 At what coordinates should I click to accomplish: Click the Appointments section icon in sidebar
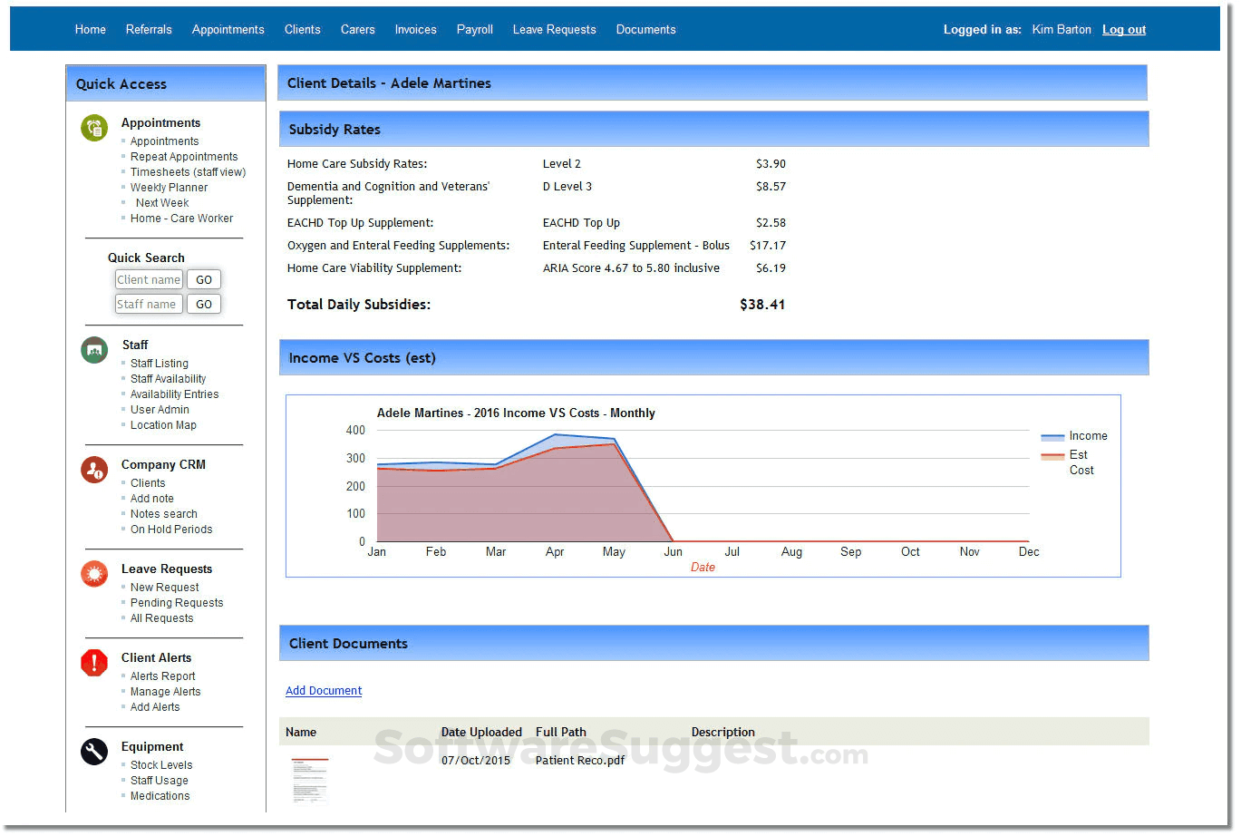click(x=94, y=128)
